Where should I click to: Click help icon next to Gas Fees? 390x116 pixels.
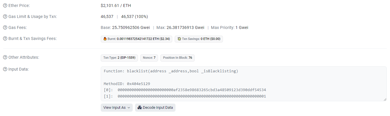[5, 27]
